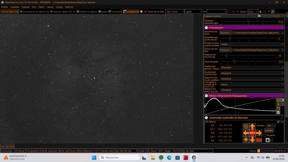
Task: Reset histogram stretch with circular arrow icon
Action: click(x=278, y=108)
